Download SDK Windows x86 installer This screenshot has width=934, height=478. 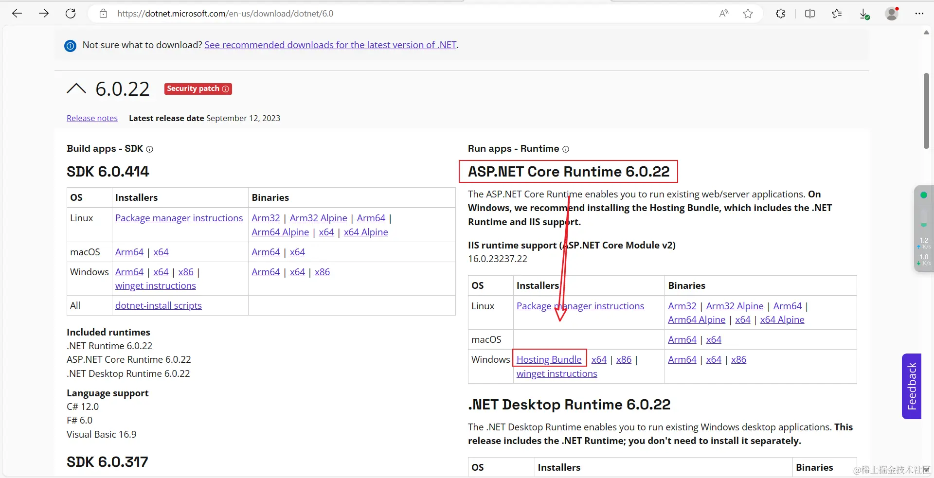[x=186, y=272]
